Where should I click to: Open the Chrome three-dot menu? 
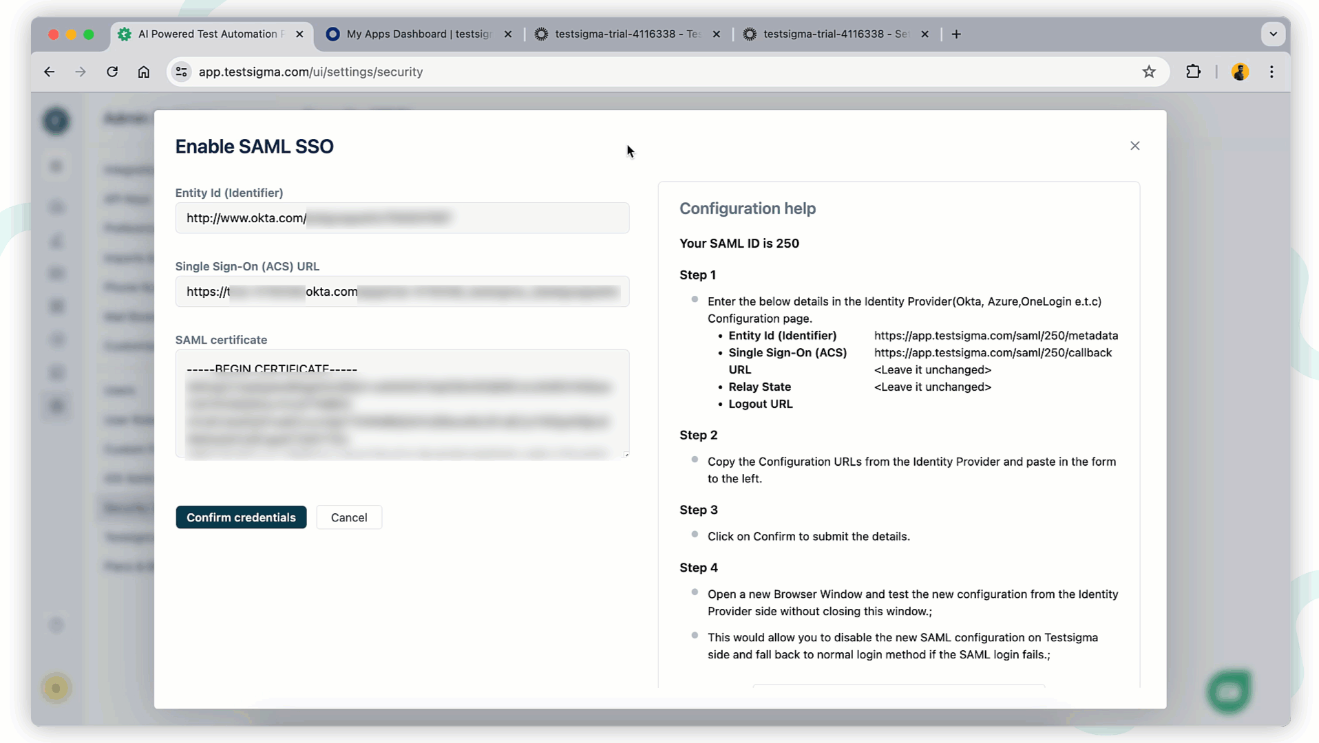pyautogui.click(x=1271, y=72)
